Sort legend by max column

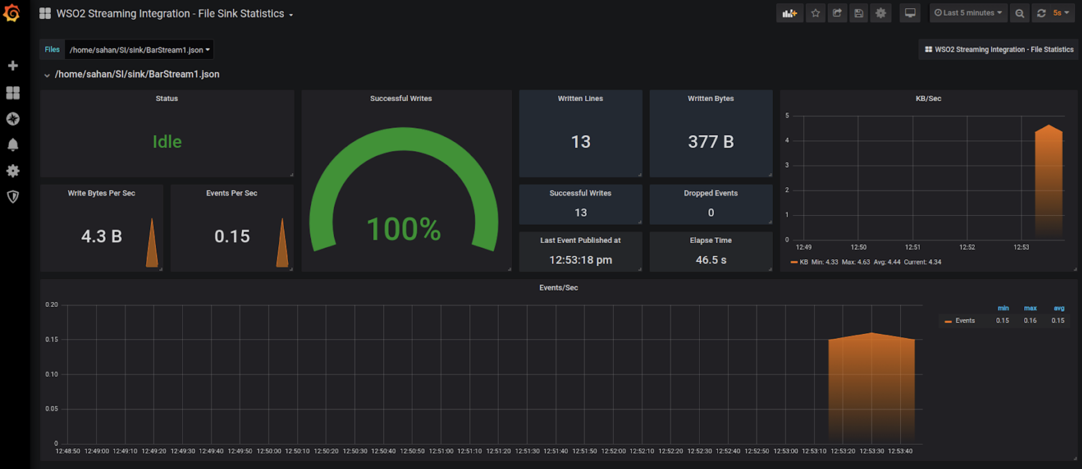[1030, 308]
